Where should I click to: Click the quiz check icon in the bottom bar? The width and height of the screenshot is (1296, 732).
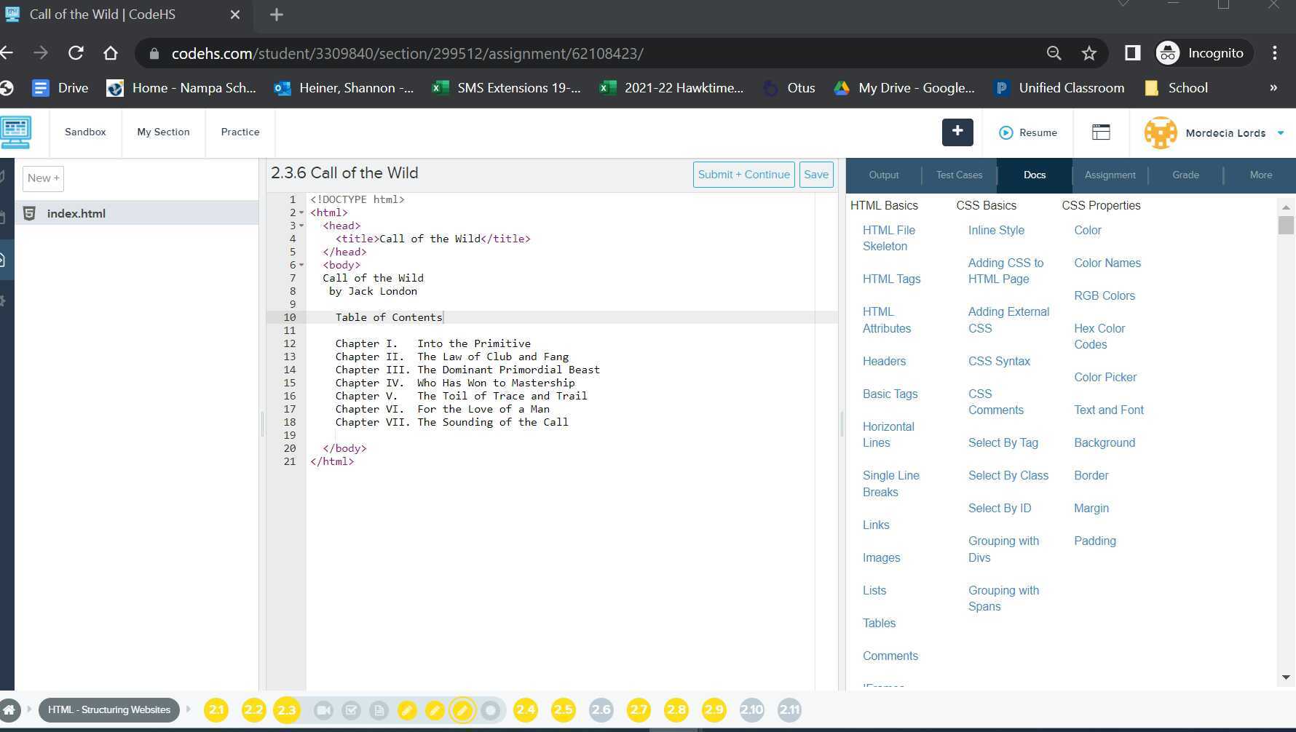(x=352, y=709)
